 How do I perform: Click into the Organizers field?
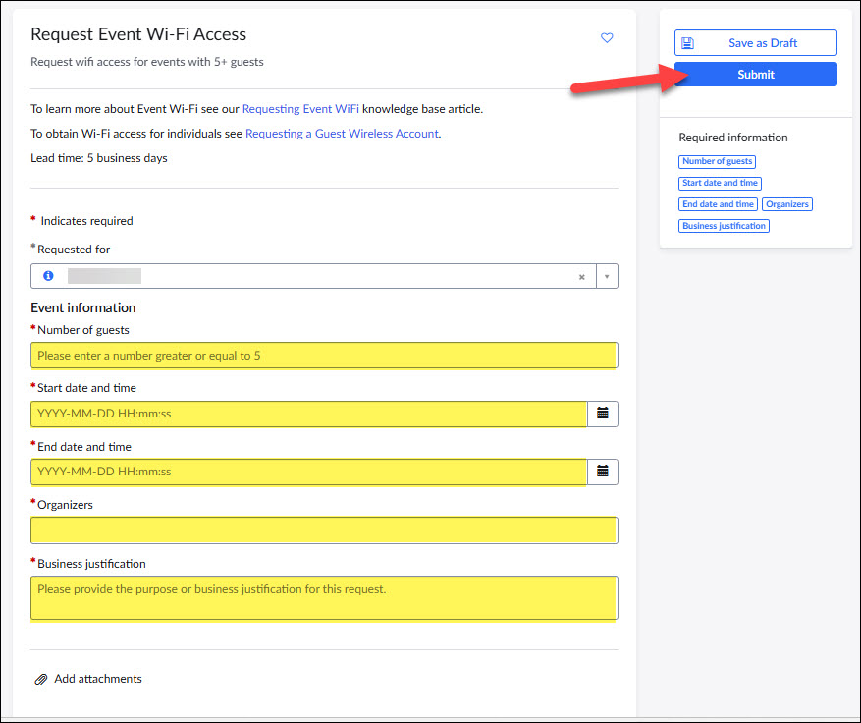[324, 530]
